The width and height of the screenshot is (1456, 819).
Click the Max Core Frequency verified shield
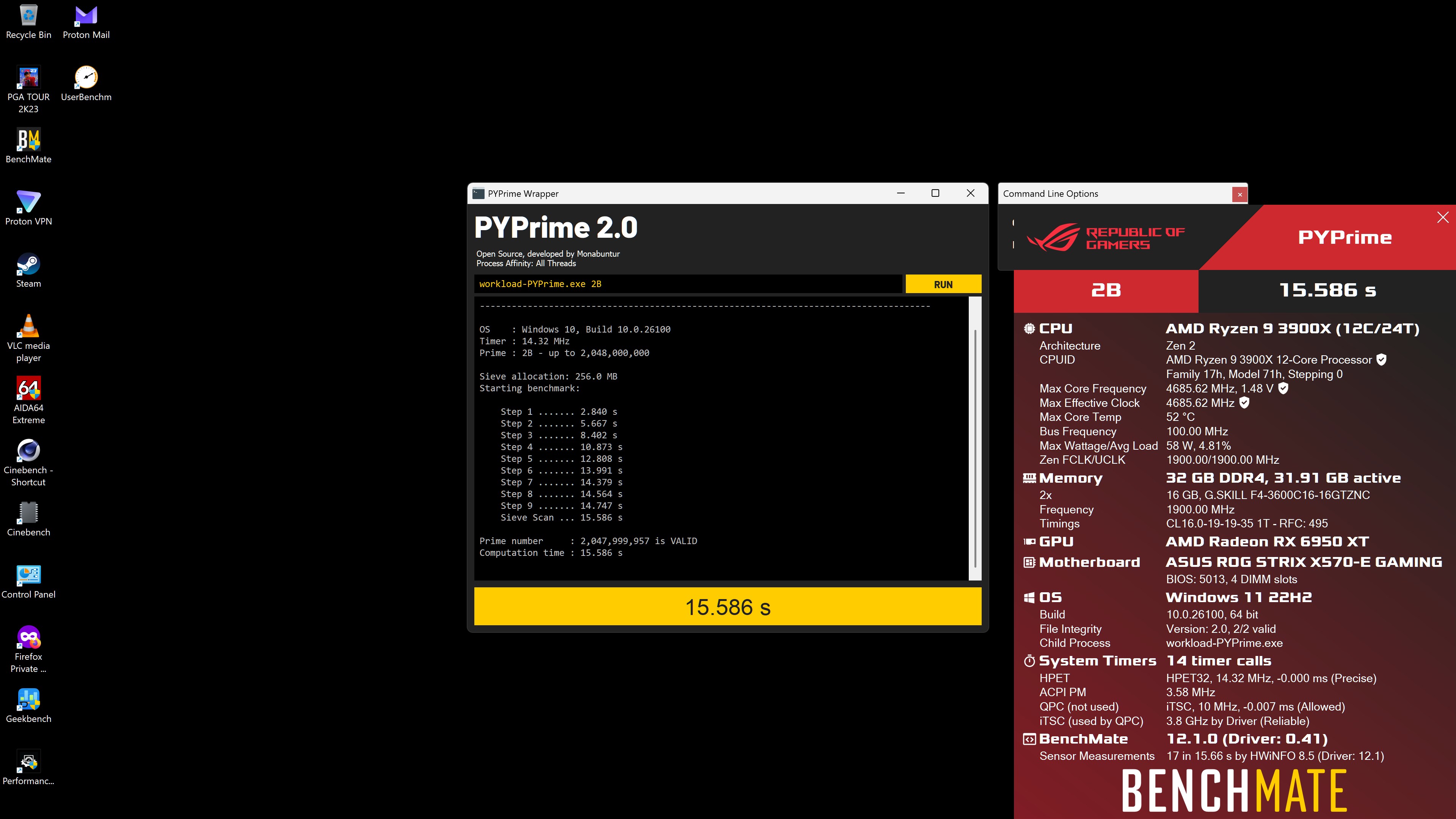1283,388
